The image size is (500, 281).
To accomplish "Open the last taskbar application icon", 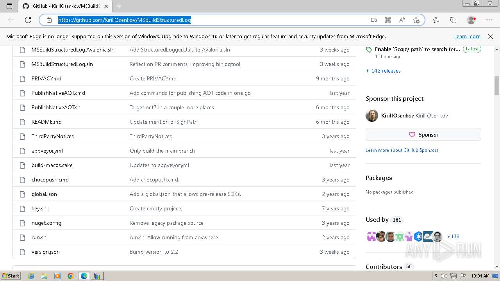I will click(x=97, y=276).
